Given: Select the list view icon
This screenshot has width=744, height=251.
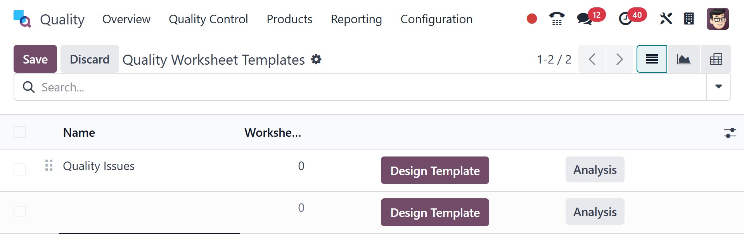Looking at the screenshot, I should pos(652,59).
